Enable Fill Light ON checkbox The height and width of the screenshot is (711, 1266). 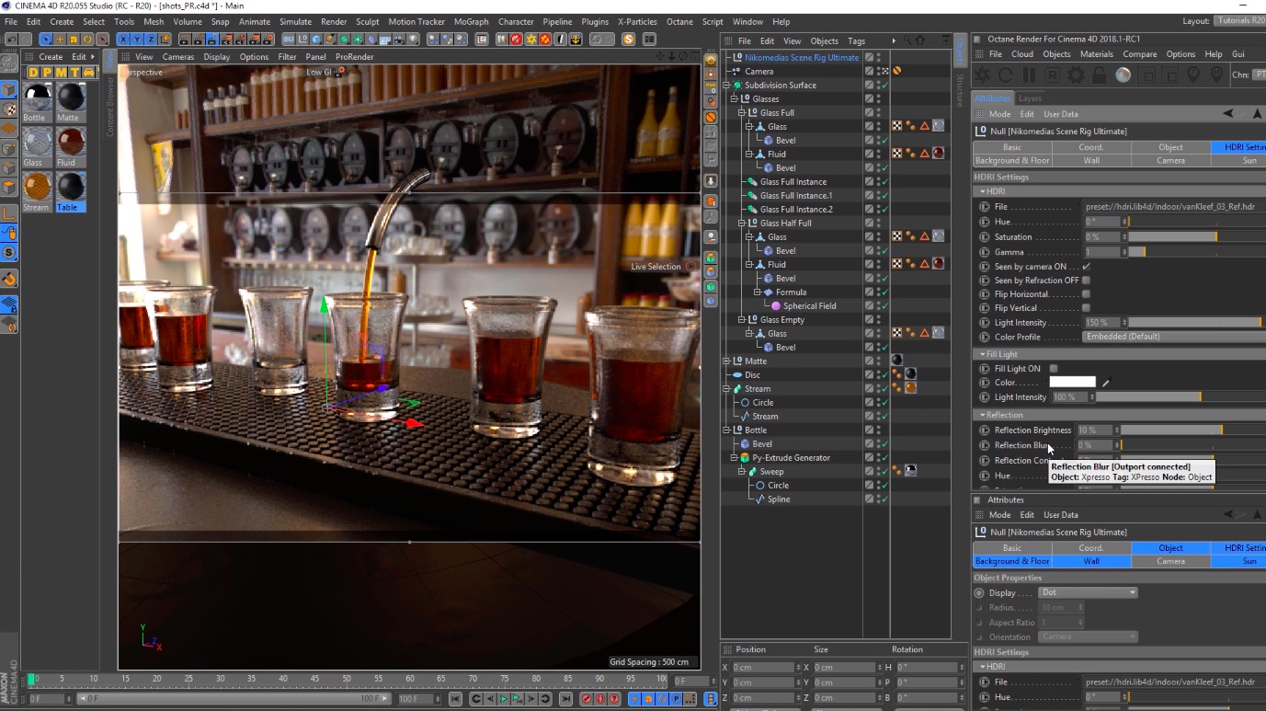click(x=1054, y=369)
